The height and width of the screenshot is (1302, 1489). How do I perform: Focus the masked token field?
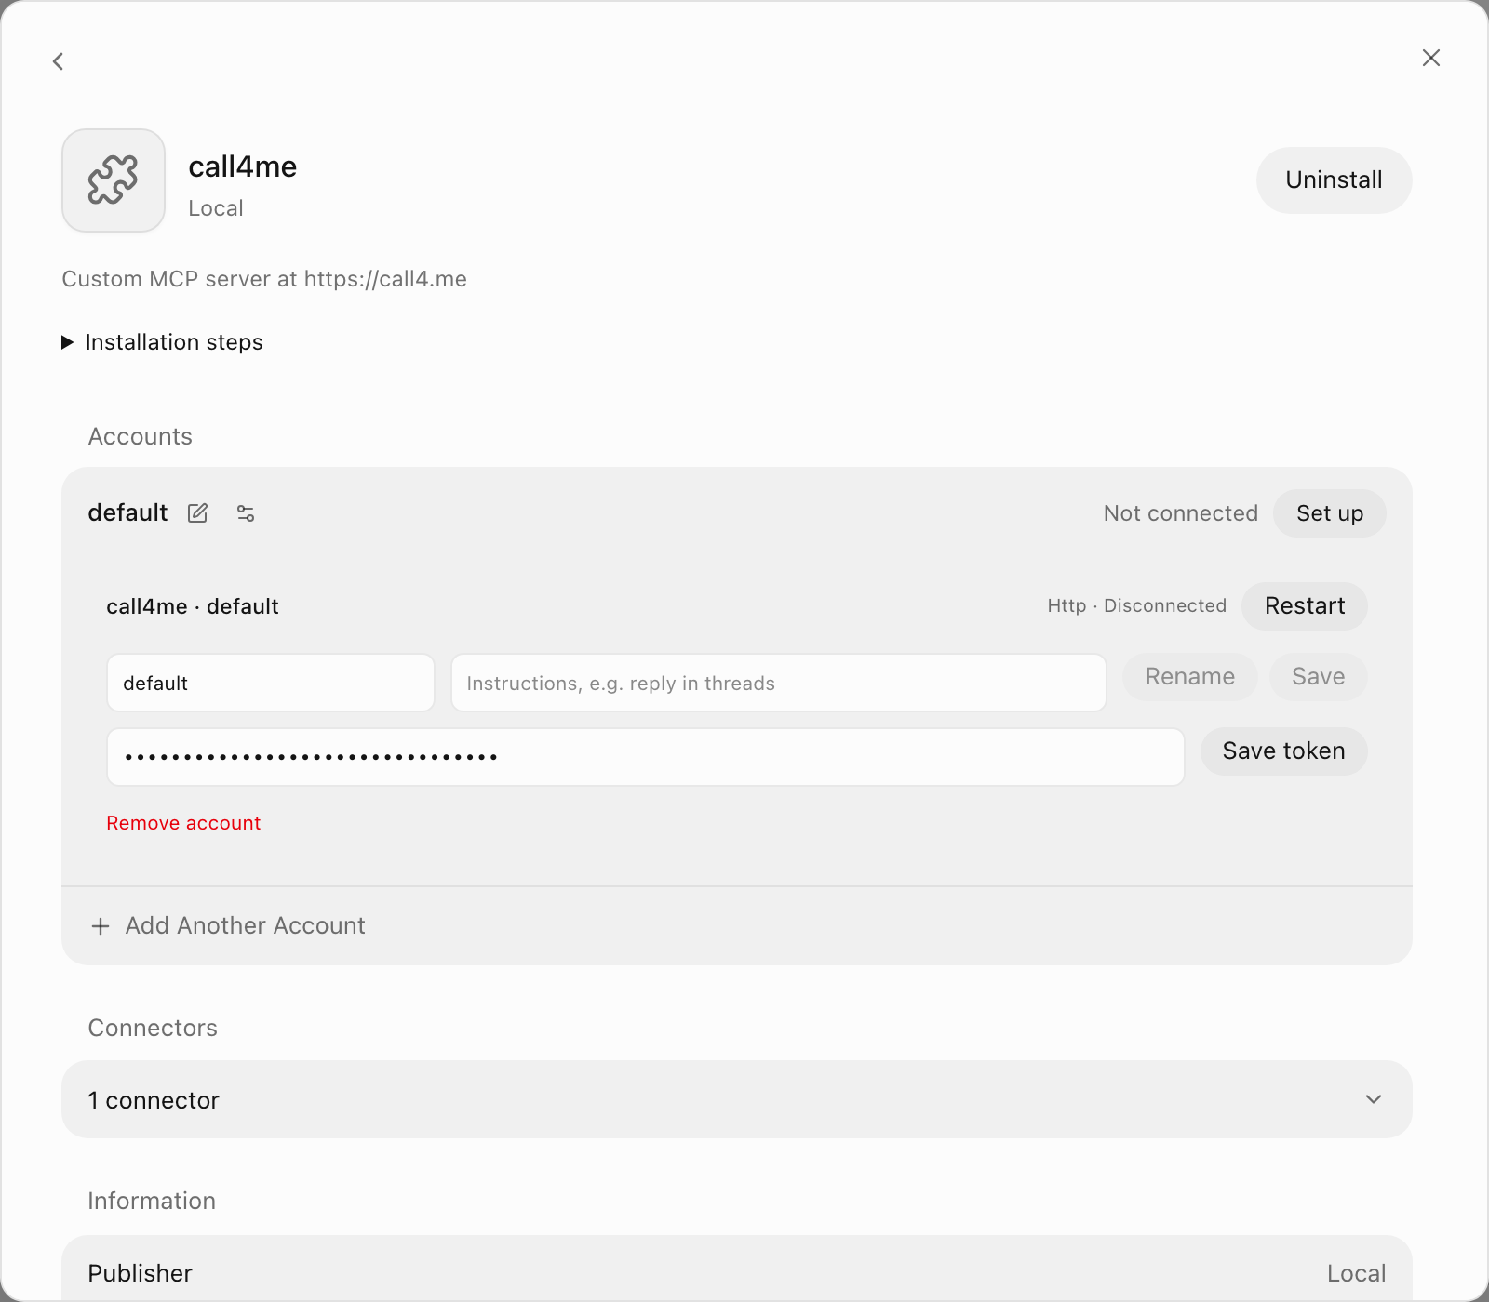click(646, 757)
